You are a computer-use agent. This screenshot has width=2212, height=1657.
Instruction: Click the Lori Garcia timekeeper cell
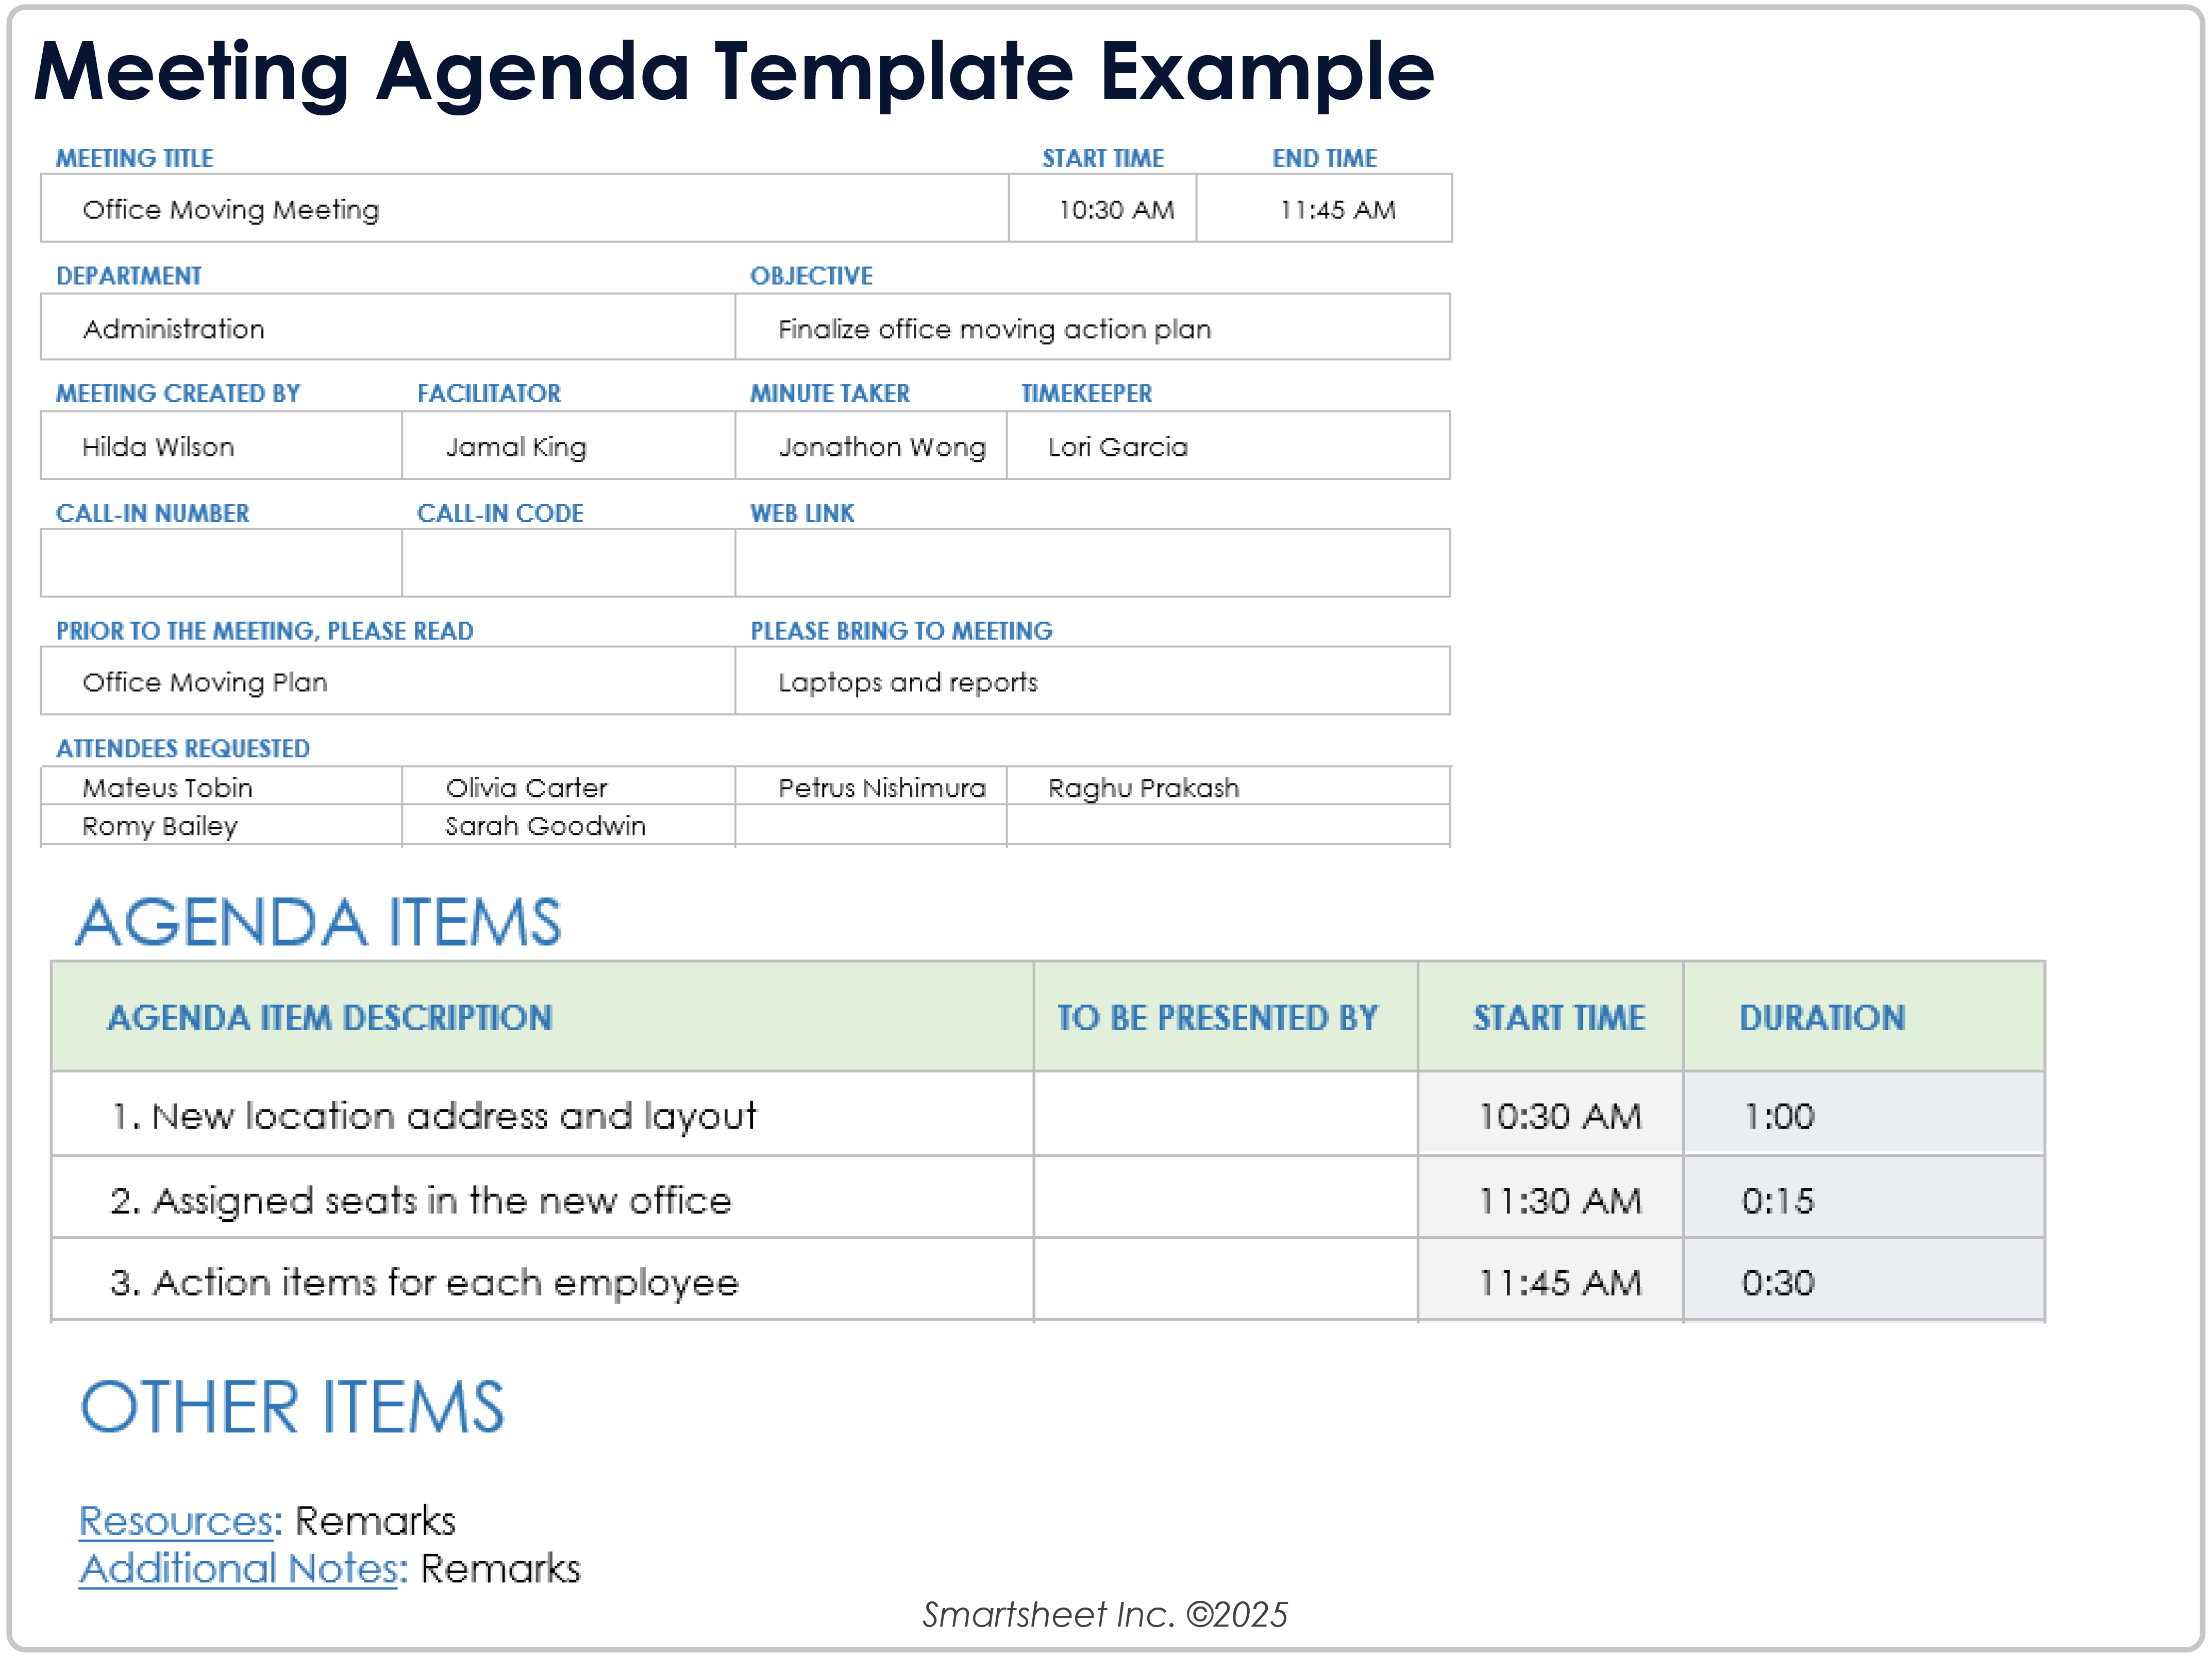(1227, 447)
